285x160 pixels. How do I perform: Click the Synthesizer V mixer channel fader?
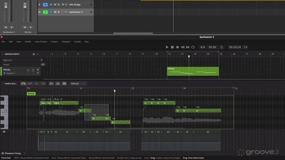[x=6, y=5]
